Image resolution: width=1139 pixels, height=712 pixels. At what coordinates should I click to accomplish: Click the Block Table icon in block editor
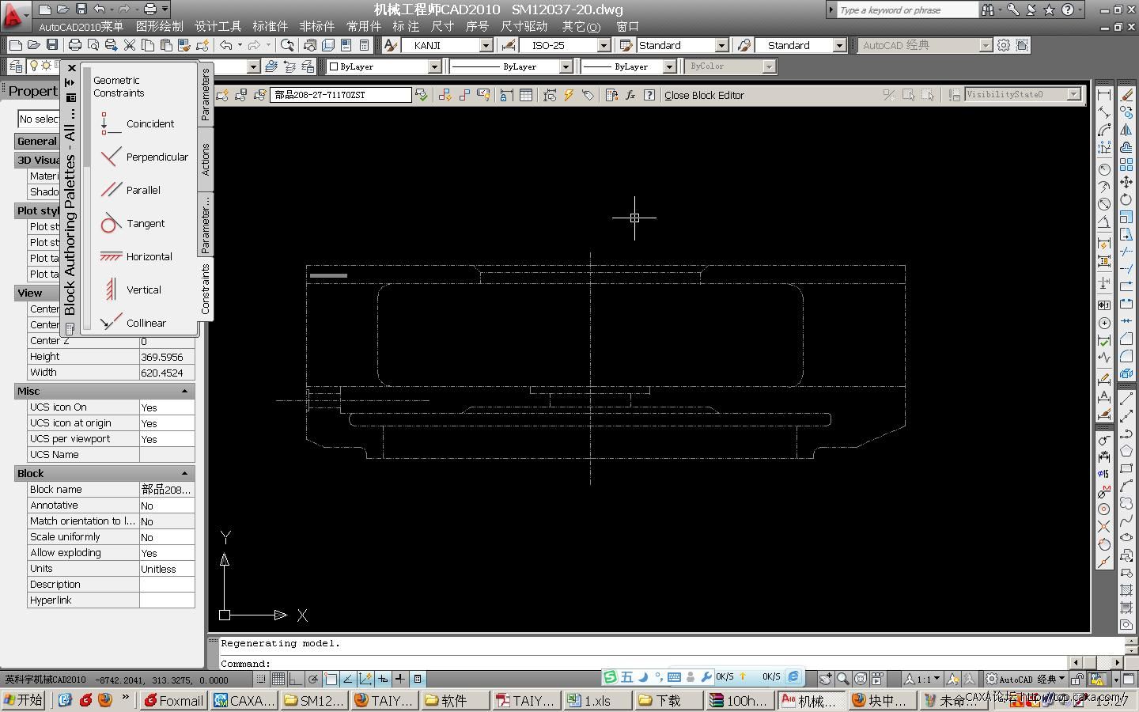point(525,95)
